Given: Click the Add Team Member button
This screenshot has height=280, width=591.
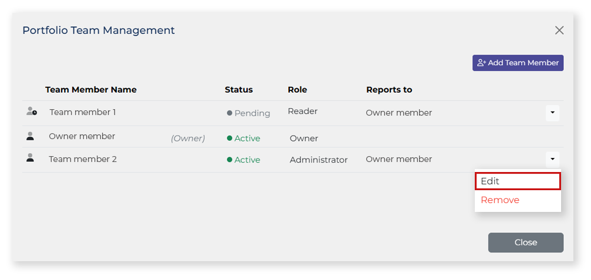Looking at the screenshot, I should click(518, 63).
